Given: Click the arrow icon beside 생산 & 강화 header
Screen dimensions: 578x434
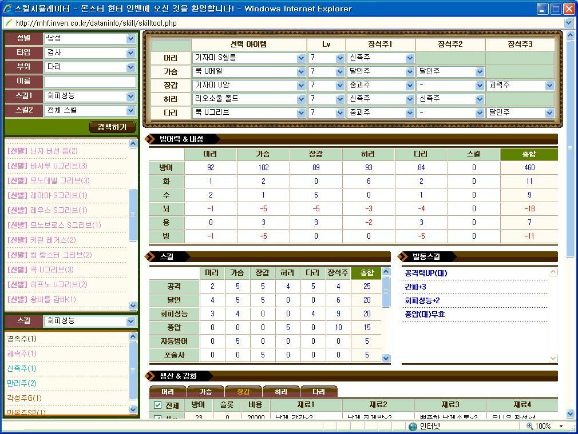Looking at the screenshot, I should coord(152,375).
